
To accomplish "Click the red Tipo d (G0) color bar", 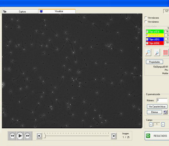I will click(155, 43).
